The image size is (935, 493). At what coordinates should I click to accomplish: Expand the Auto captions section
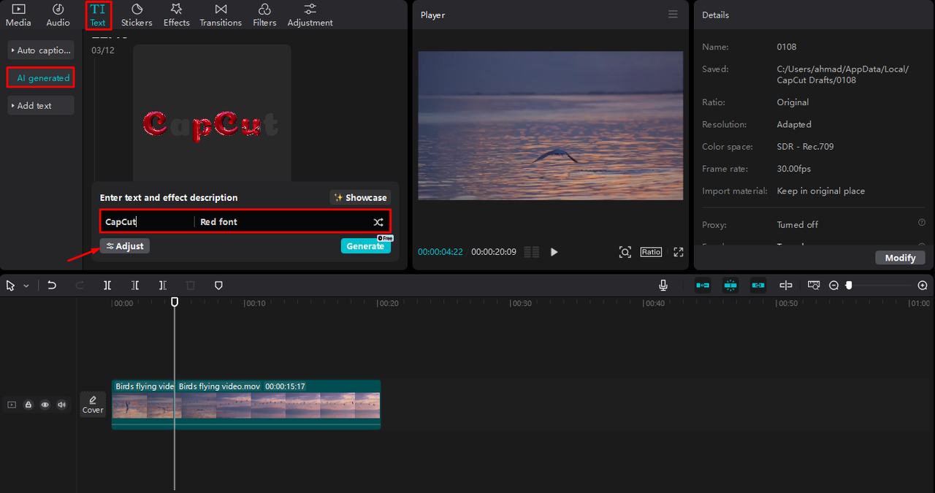[x=41, y=50]
